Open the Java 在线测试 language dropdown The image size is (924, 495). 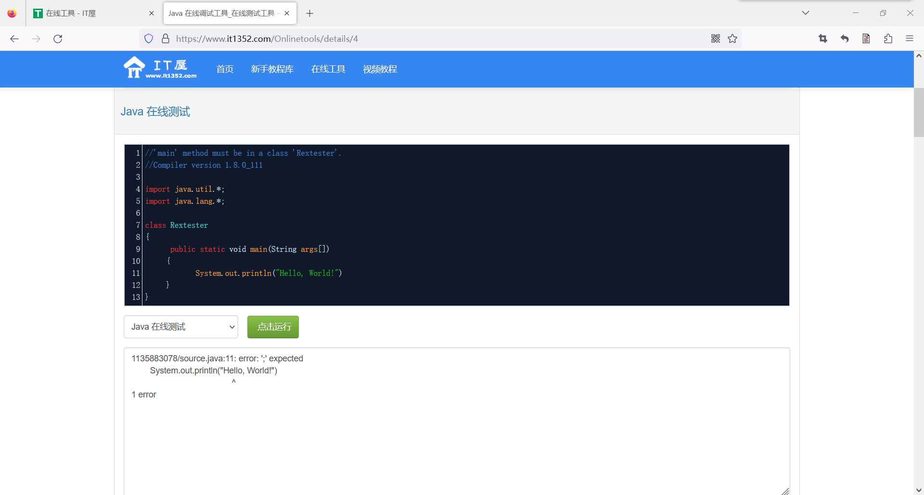tap(181, 327)
